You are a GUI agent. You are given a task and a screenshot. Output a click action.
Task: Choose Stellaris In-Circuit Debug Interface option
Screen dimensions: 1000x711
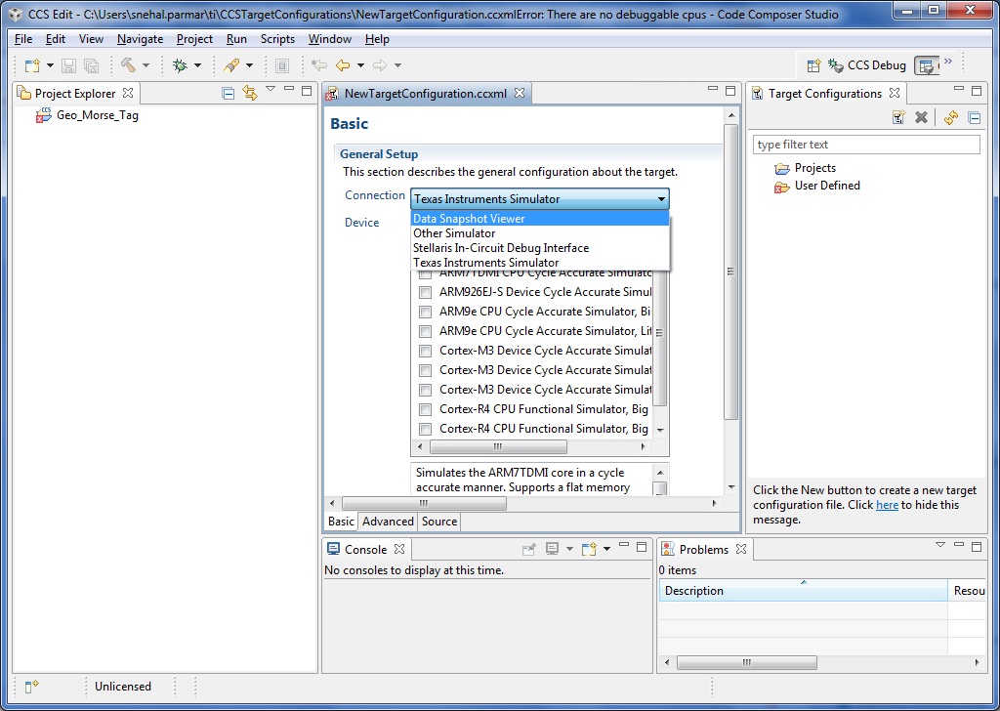[539, 248]
